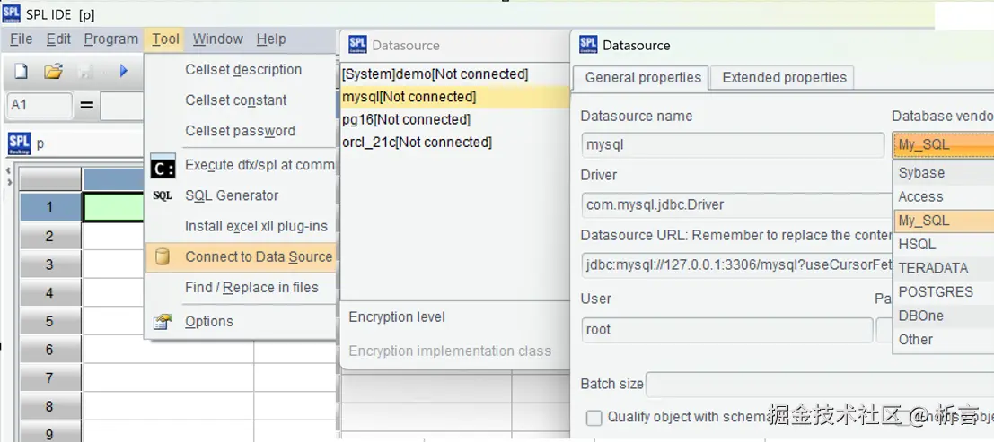994x442 pixels.
Task: Select row header 1 in grid
Action: tap(50, 207)
